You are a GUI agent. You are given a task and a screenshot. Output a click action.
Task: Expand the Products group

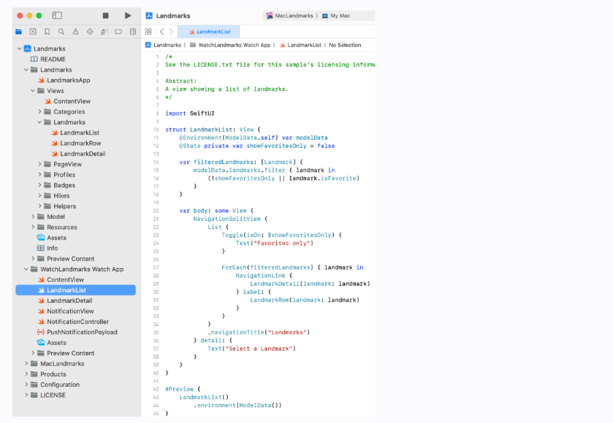tap(26, 374)
